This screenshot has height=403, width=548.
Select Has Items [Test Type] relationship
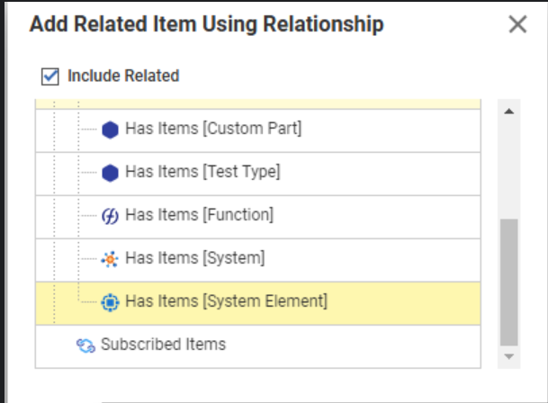202,172
